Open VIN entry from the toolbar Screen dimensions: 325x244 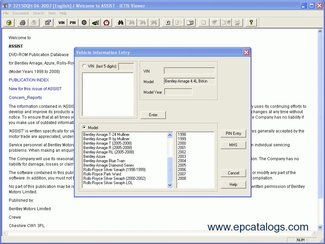pos(62,23)
